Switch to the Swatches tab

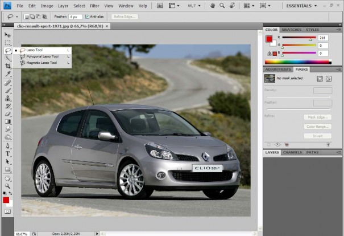tap(291, 30)
